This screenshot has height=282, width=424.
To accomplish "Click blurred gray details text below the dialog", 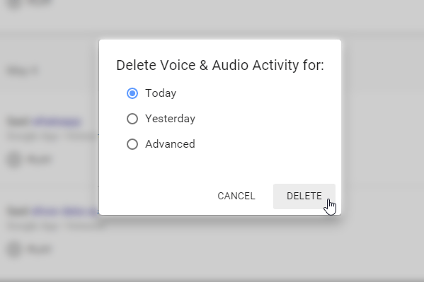I will (56, 226).
